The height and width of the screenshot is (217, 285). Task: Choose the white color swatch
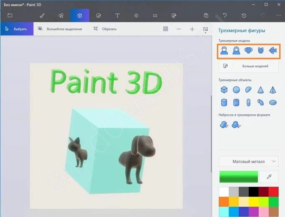tap(224, 192)
